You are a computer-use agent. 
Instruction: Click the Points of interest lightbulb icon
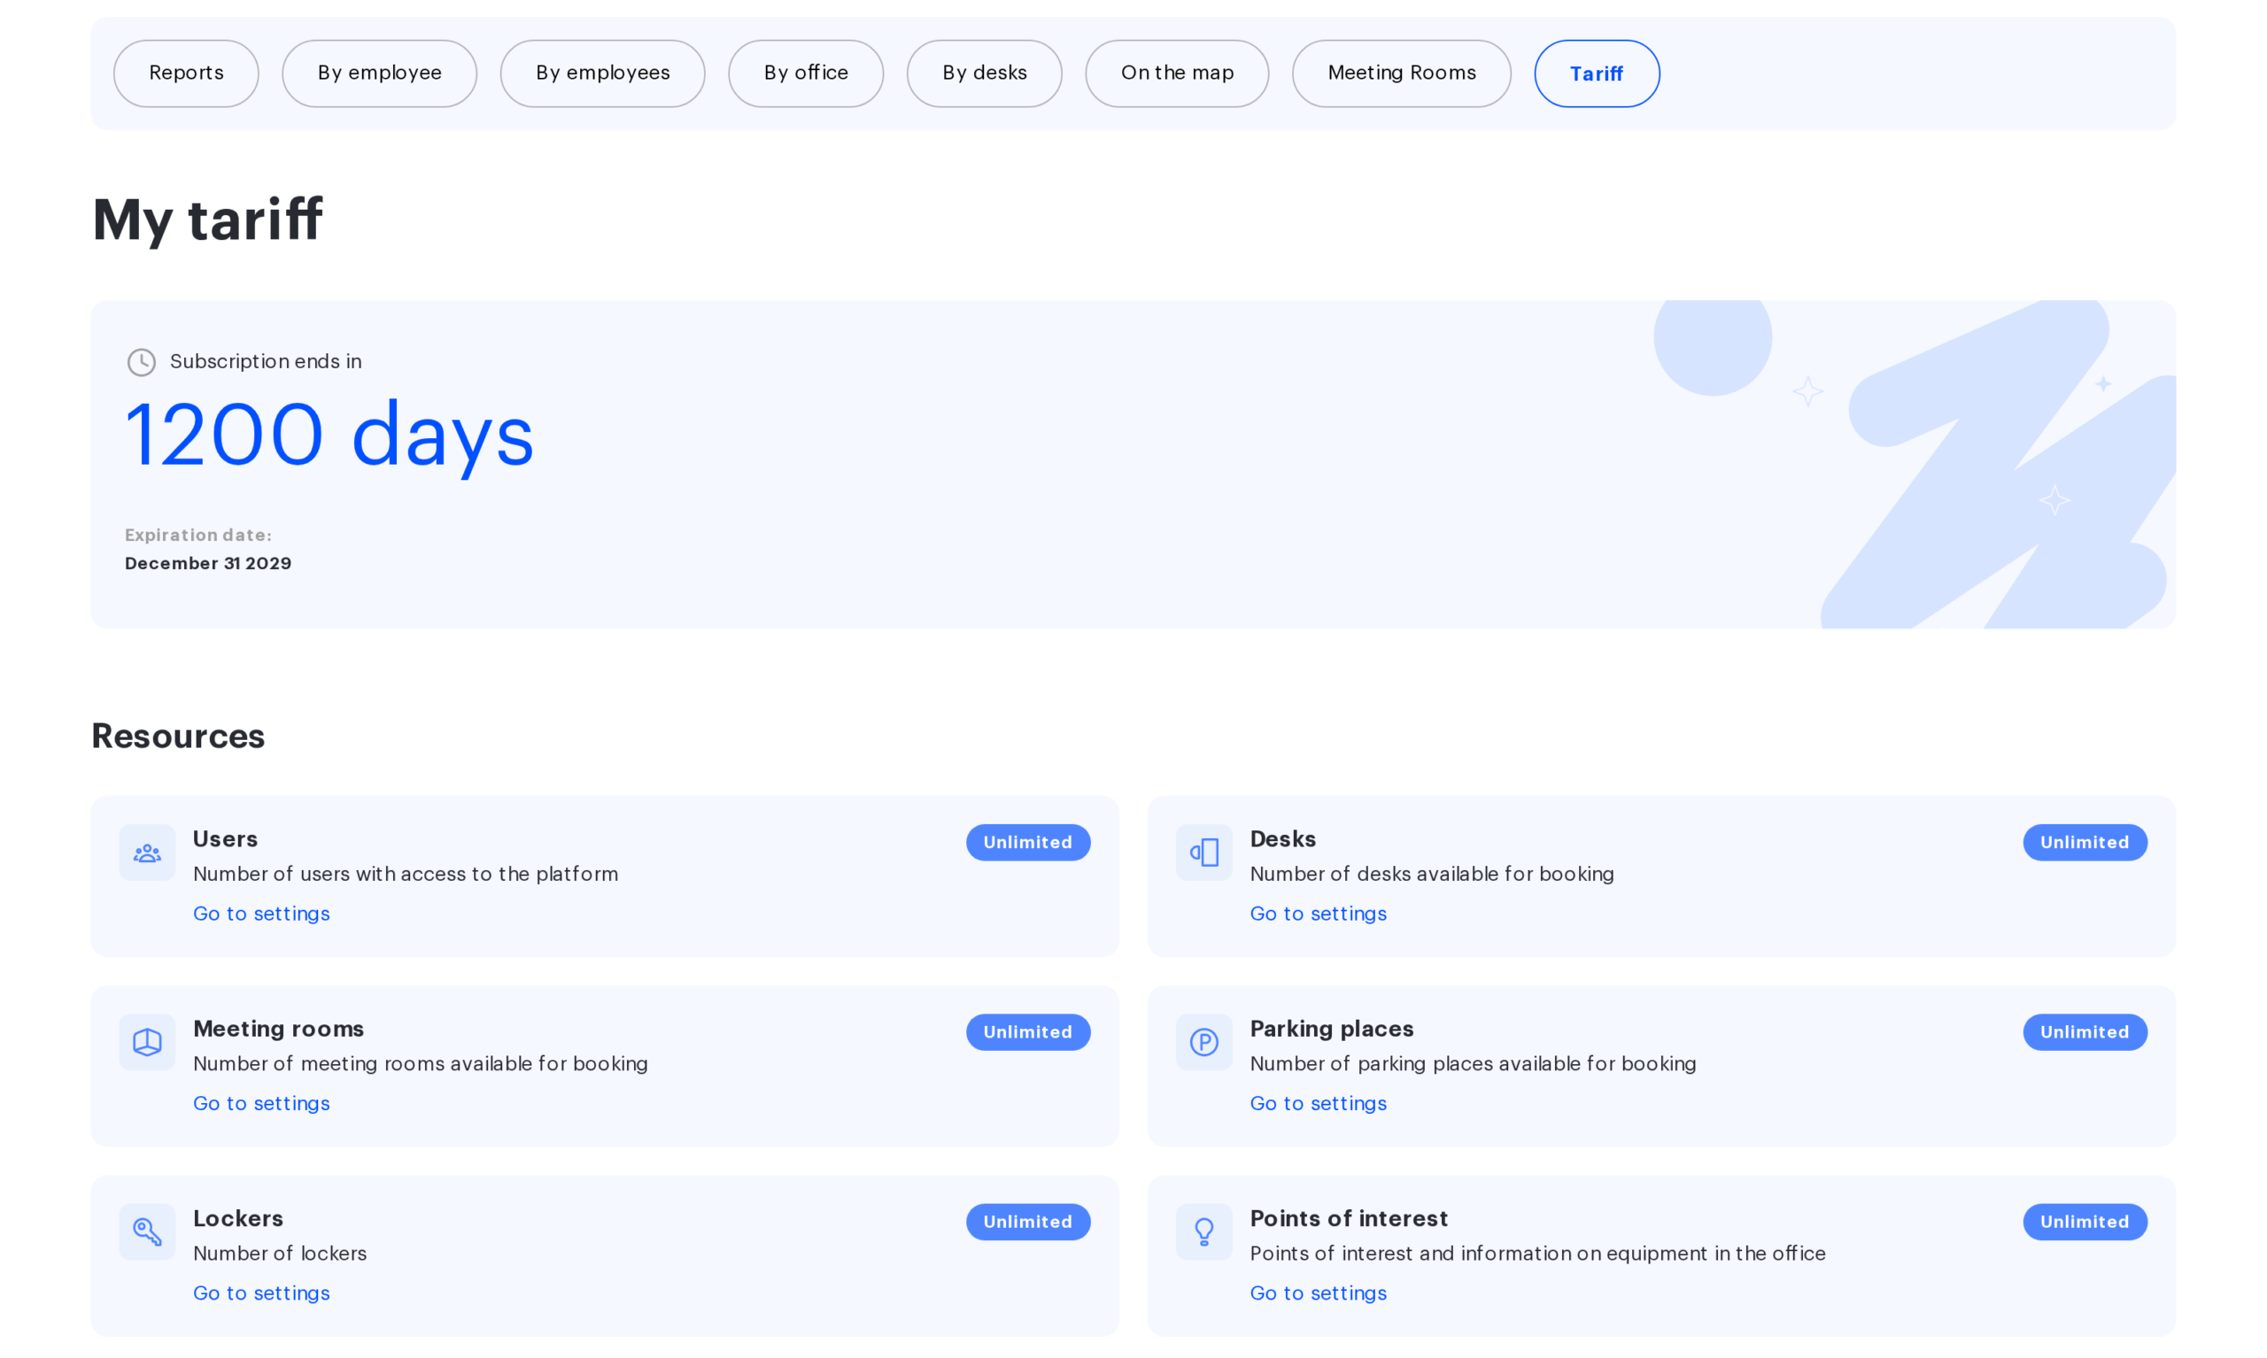click(x=1203, y=1231)
